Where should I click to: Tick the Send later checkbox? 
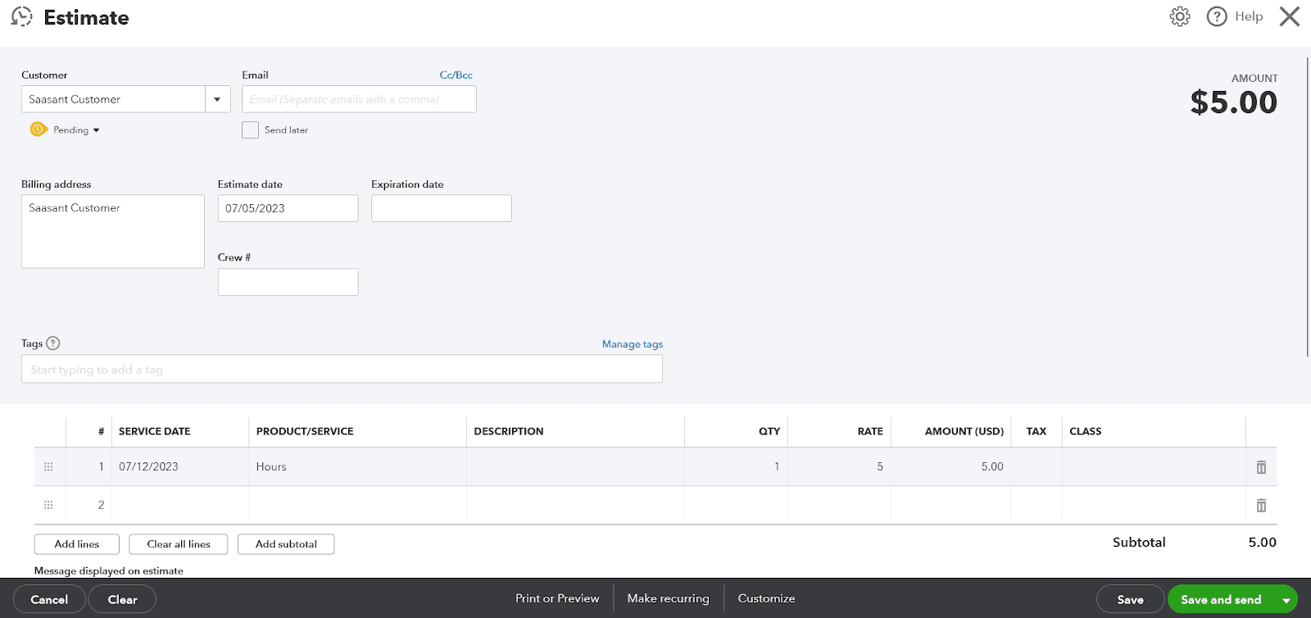(x=250, y=130)
